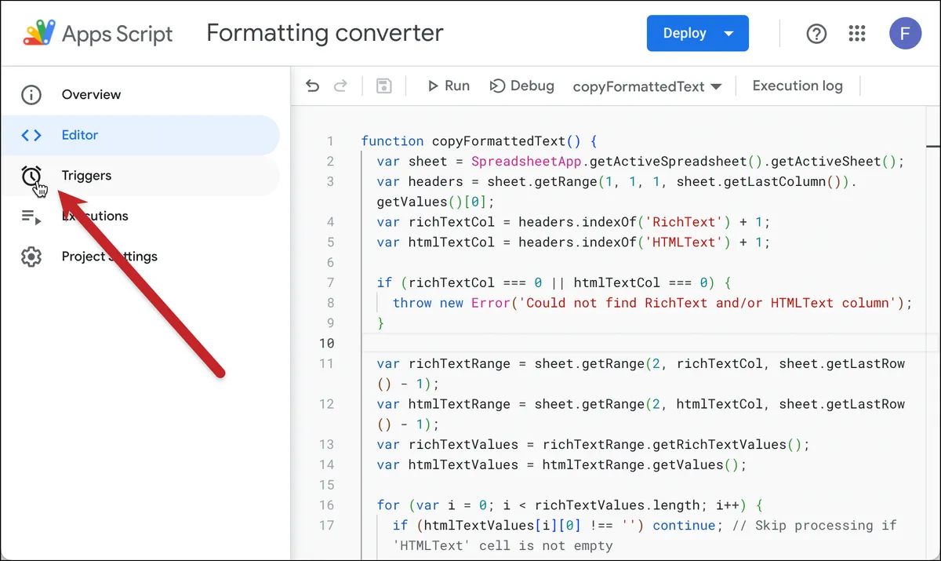Open Project Settings gear icon
Image resolution: width=941 pixels, height=561 pixels.
click(x=31, y=257)
